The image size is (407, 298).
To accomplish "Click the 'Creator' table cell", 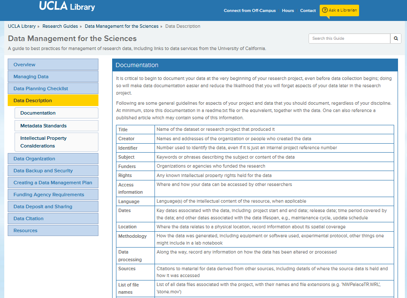I will pos(136,139).
